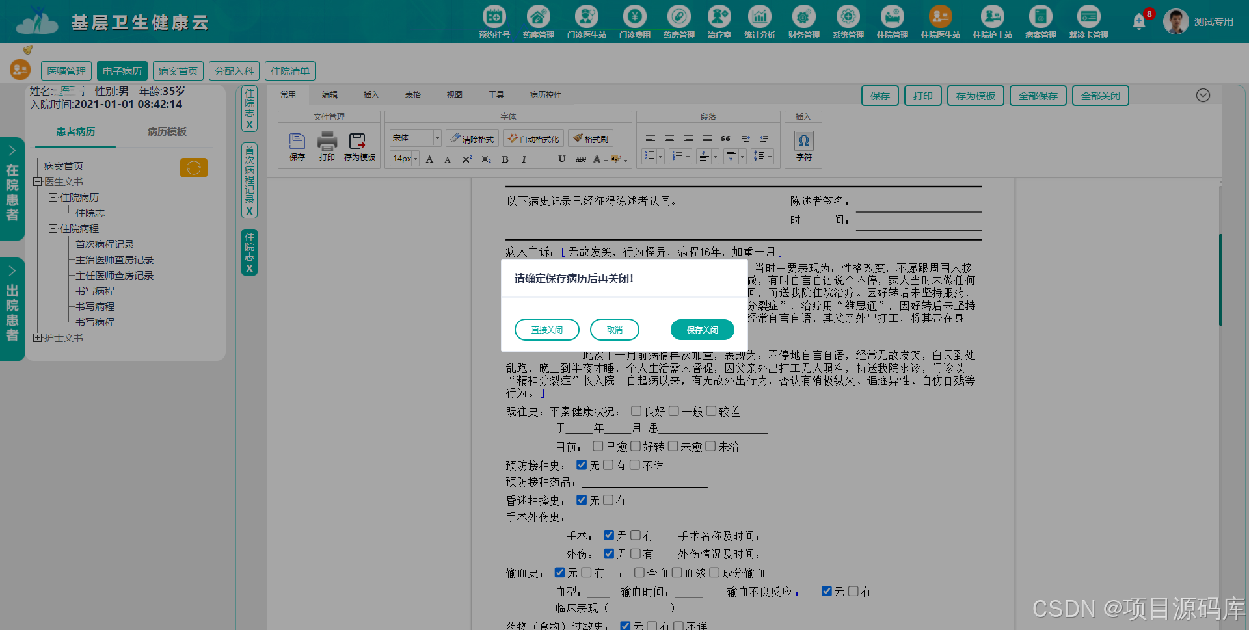Apply bold formatting

[505, 159]
